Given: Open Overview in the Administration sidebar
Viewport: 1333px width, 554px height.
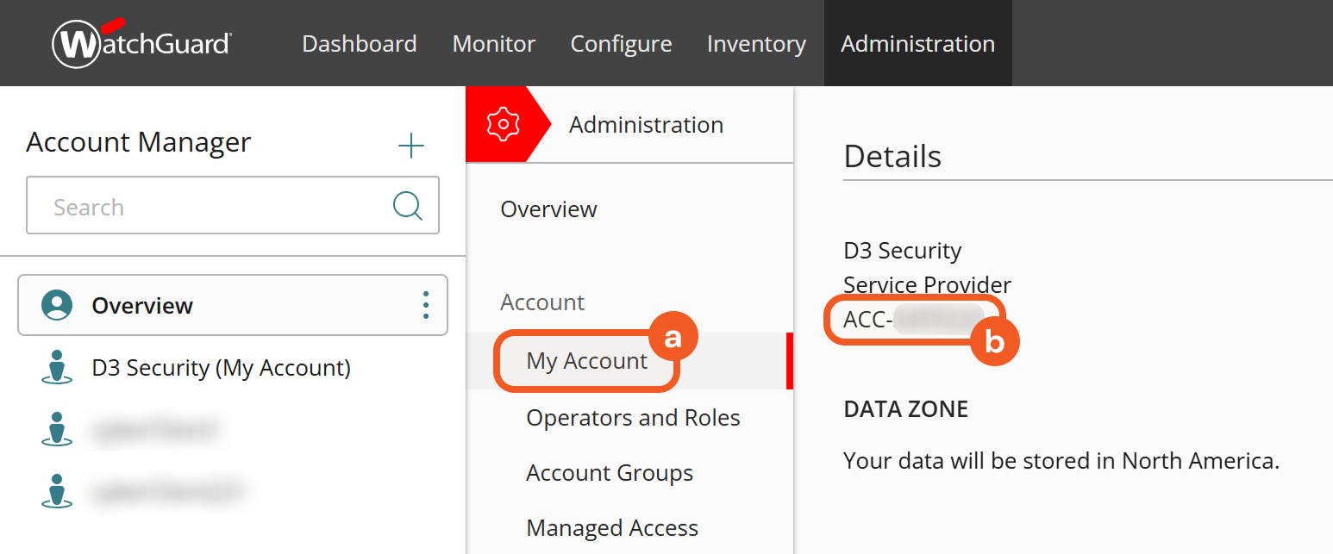Looking at the screenshot, I should [x=548, y=209].
